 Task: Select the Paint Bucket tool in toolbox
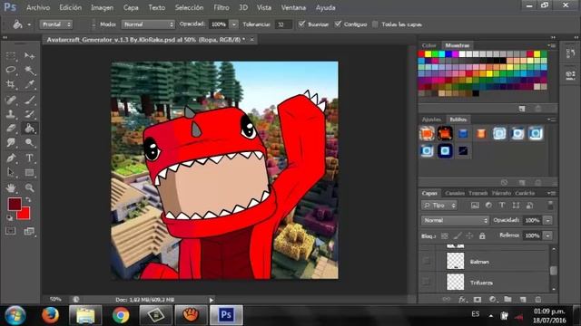tap(29, 129)
